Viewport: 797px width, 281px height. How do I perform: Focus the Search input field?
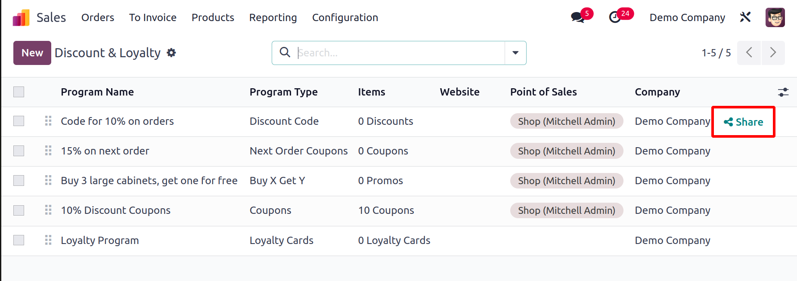tap(400, 53)
